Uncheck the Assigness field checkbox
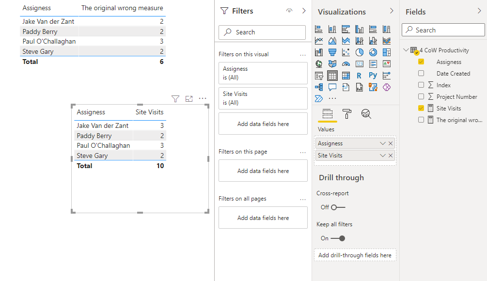Screen dimensions: 487x281 [421, 62]
